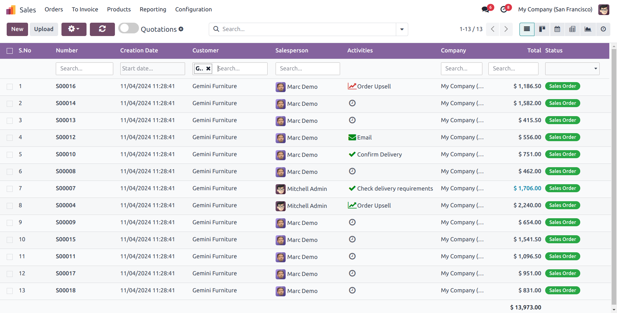Screen dimensions: 617x313
Task: Check the box for row S00008
Action: (10, 172)
